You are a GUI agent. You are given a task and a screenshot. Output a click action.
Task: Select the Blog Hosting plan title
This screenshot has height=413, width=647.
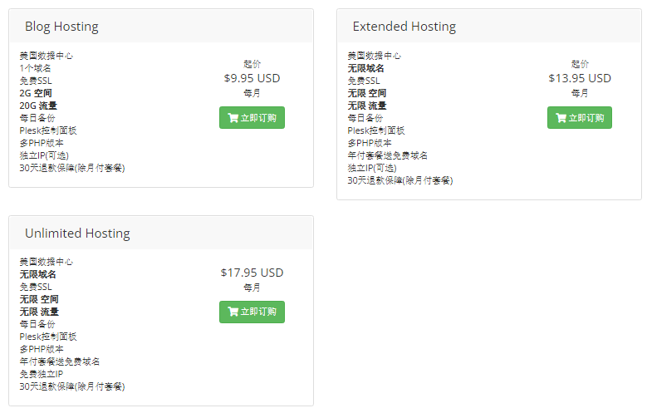point(61,27)
